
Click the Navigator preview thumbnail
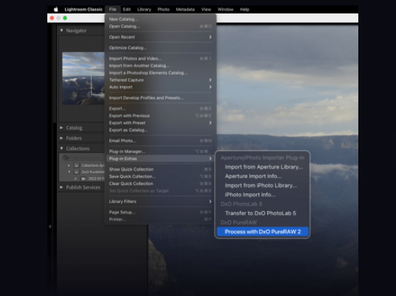(83, 78)
